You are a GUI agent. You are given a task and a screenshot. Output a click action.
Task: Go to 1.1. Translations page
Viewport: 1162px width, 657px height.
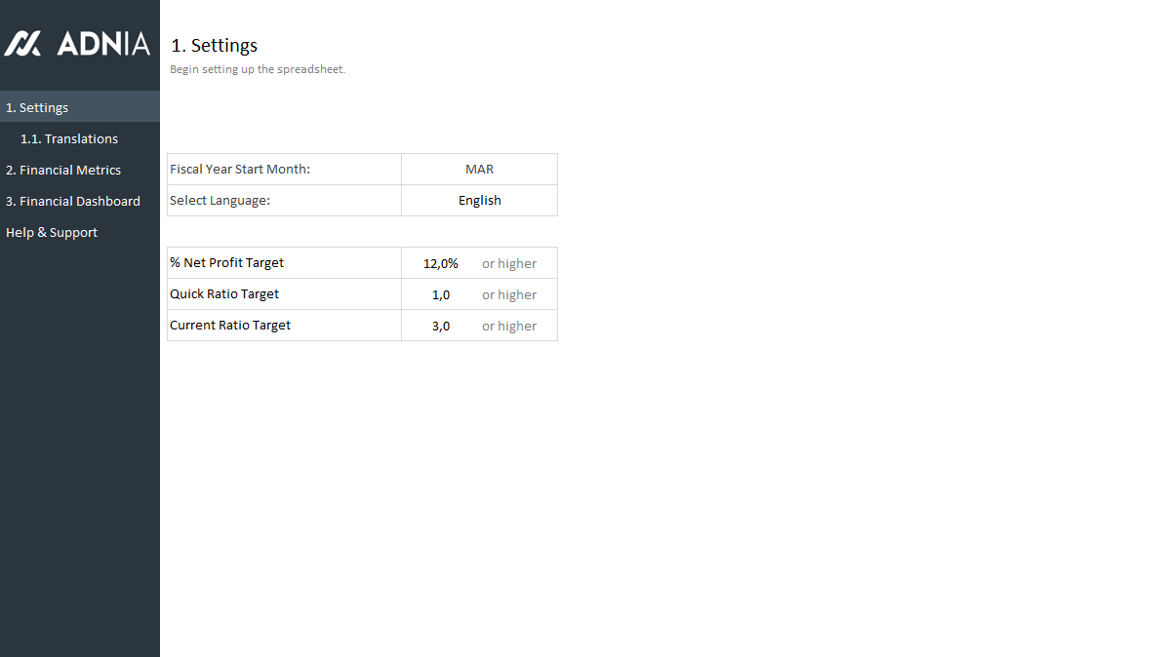pyautogui.click(x=69, y=138)
